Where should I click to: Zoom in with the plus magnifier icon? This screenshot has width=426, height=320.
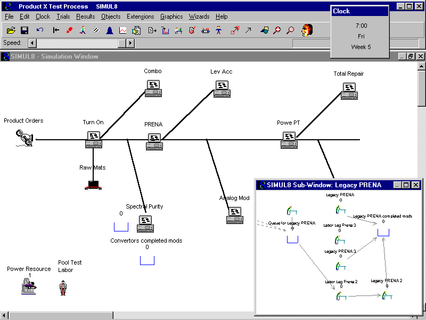tap(277, 30)
